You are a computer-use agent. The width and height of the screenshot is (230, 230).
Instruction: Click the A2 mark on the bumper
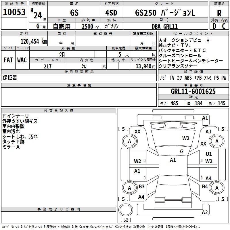[205, 212]
